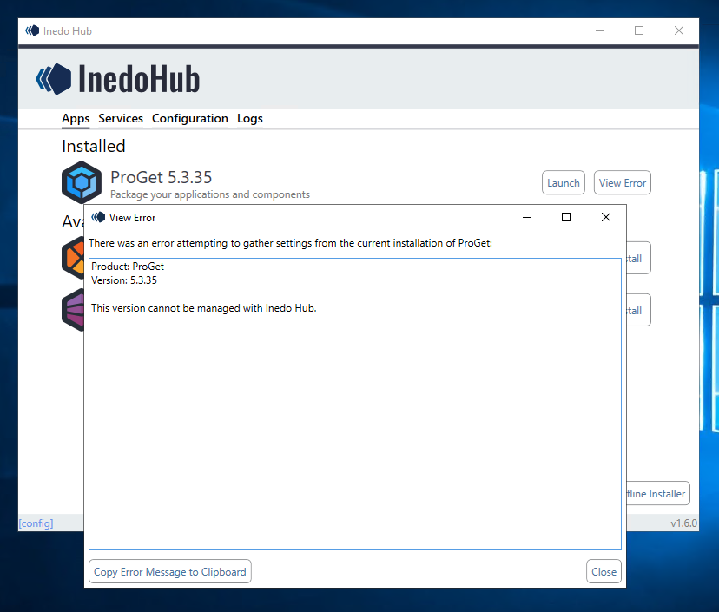Screen dimensions: 719x612
Task: Click the v1.6.0 version label
Action: [683, 523]
